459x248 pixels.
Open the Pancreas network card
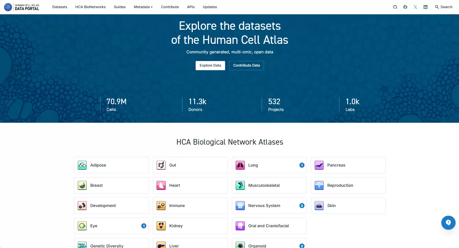(348, 165)
